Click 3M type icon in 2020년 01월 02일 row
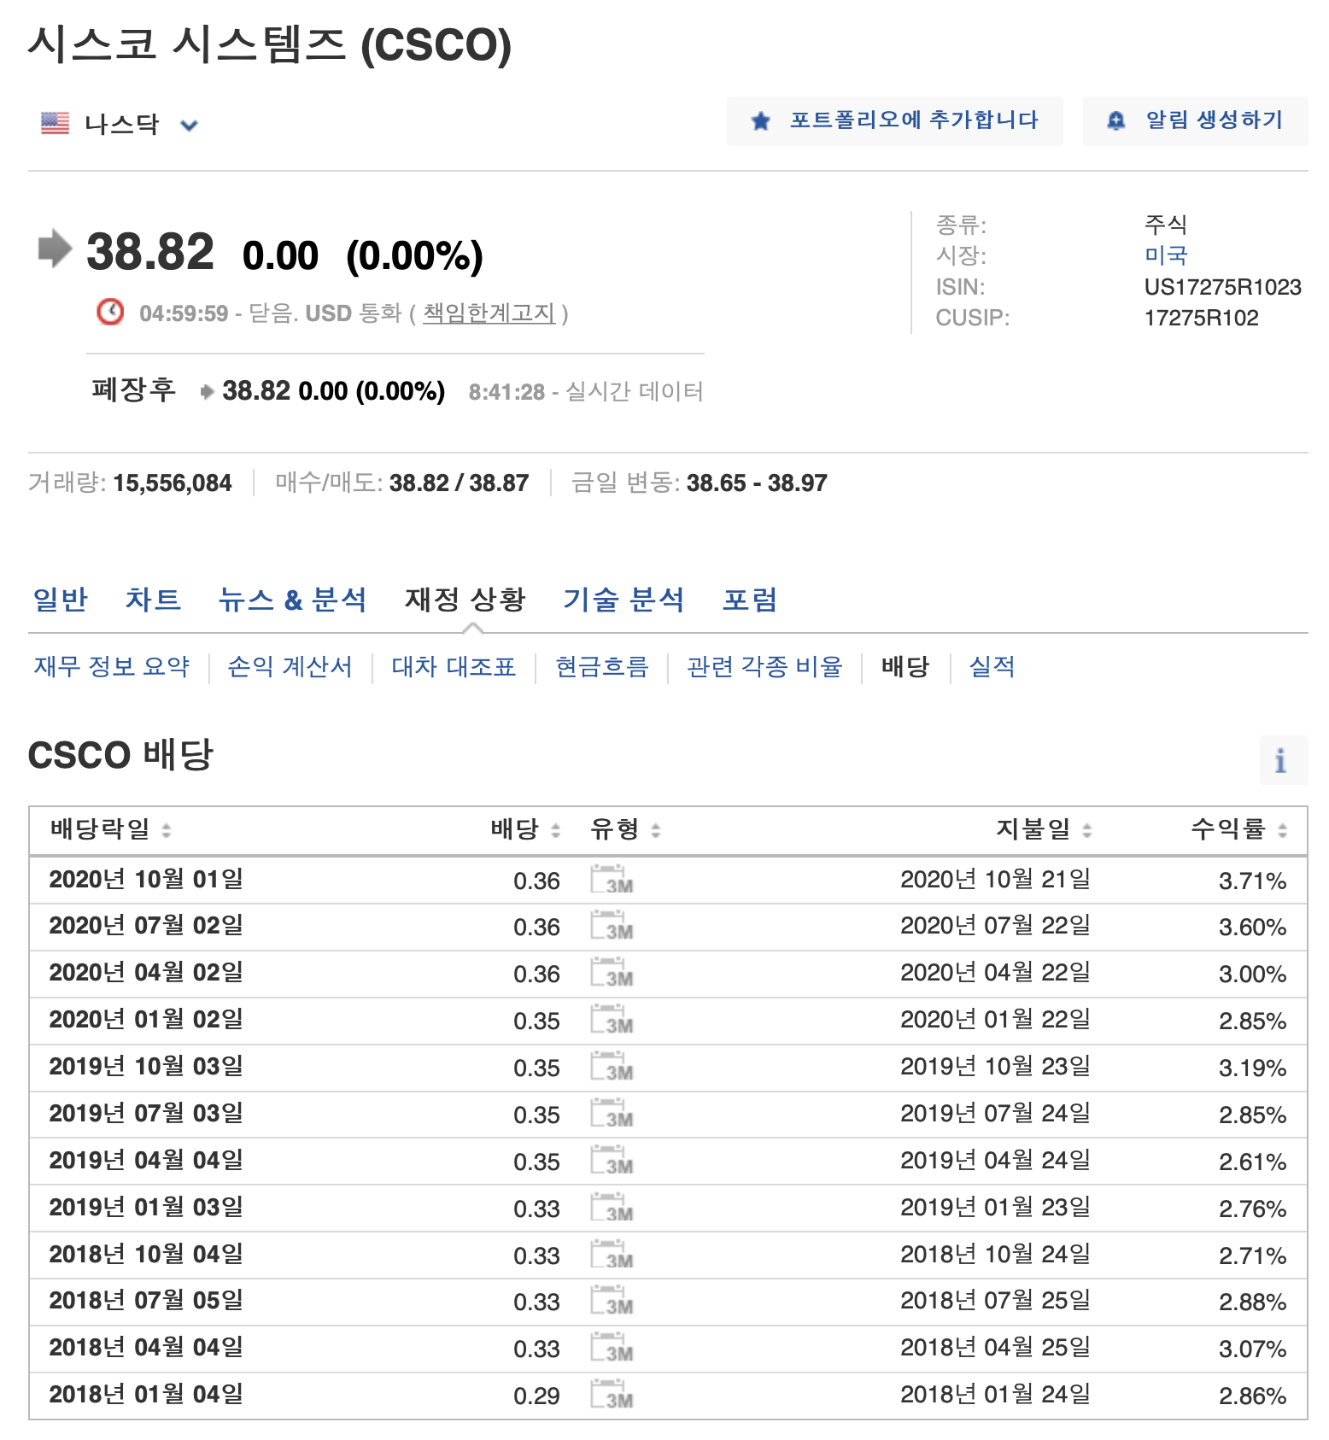 pos(612,1021)
